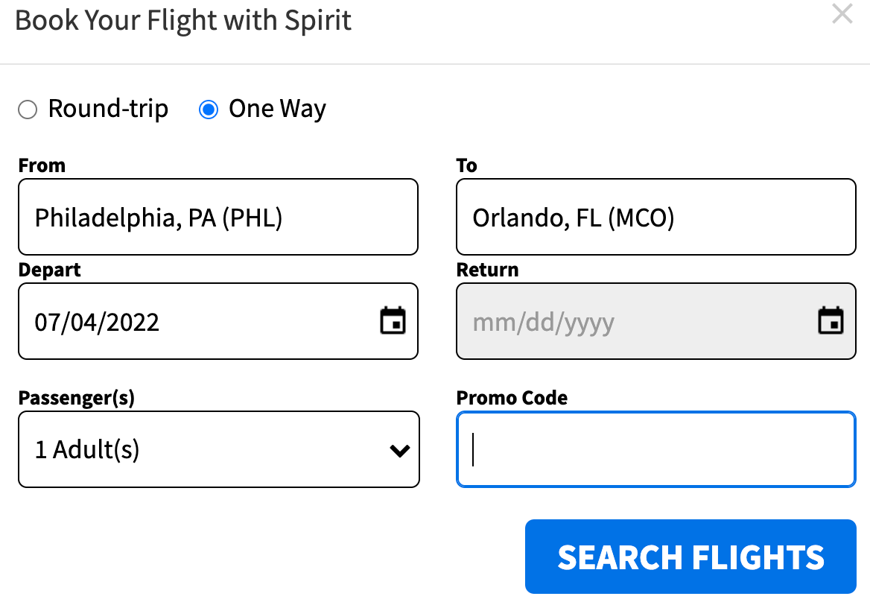The height and width of the screenshot is (605, 870).
Task: Select the Round-trip radio button
Action: pyautogui.click(x=28, y=110)
